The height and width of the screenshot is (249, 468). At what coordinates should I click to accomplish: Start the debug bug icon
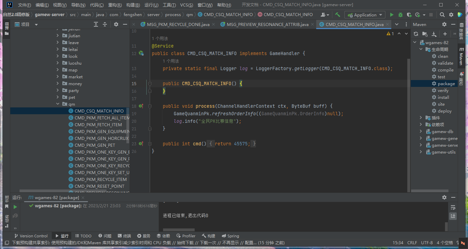(401, 15)
